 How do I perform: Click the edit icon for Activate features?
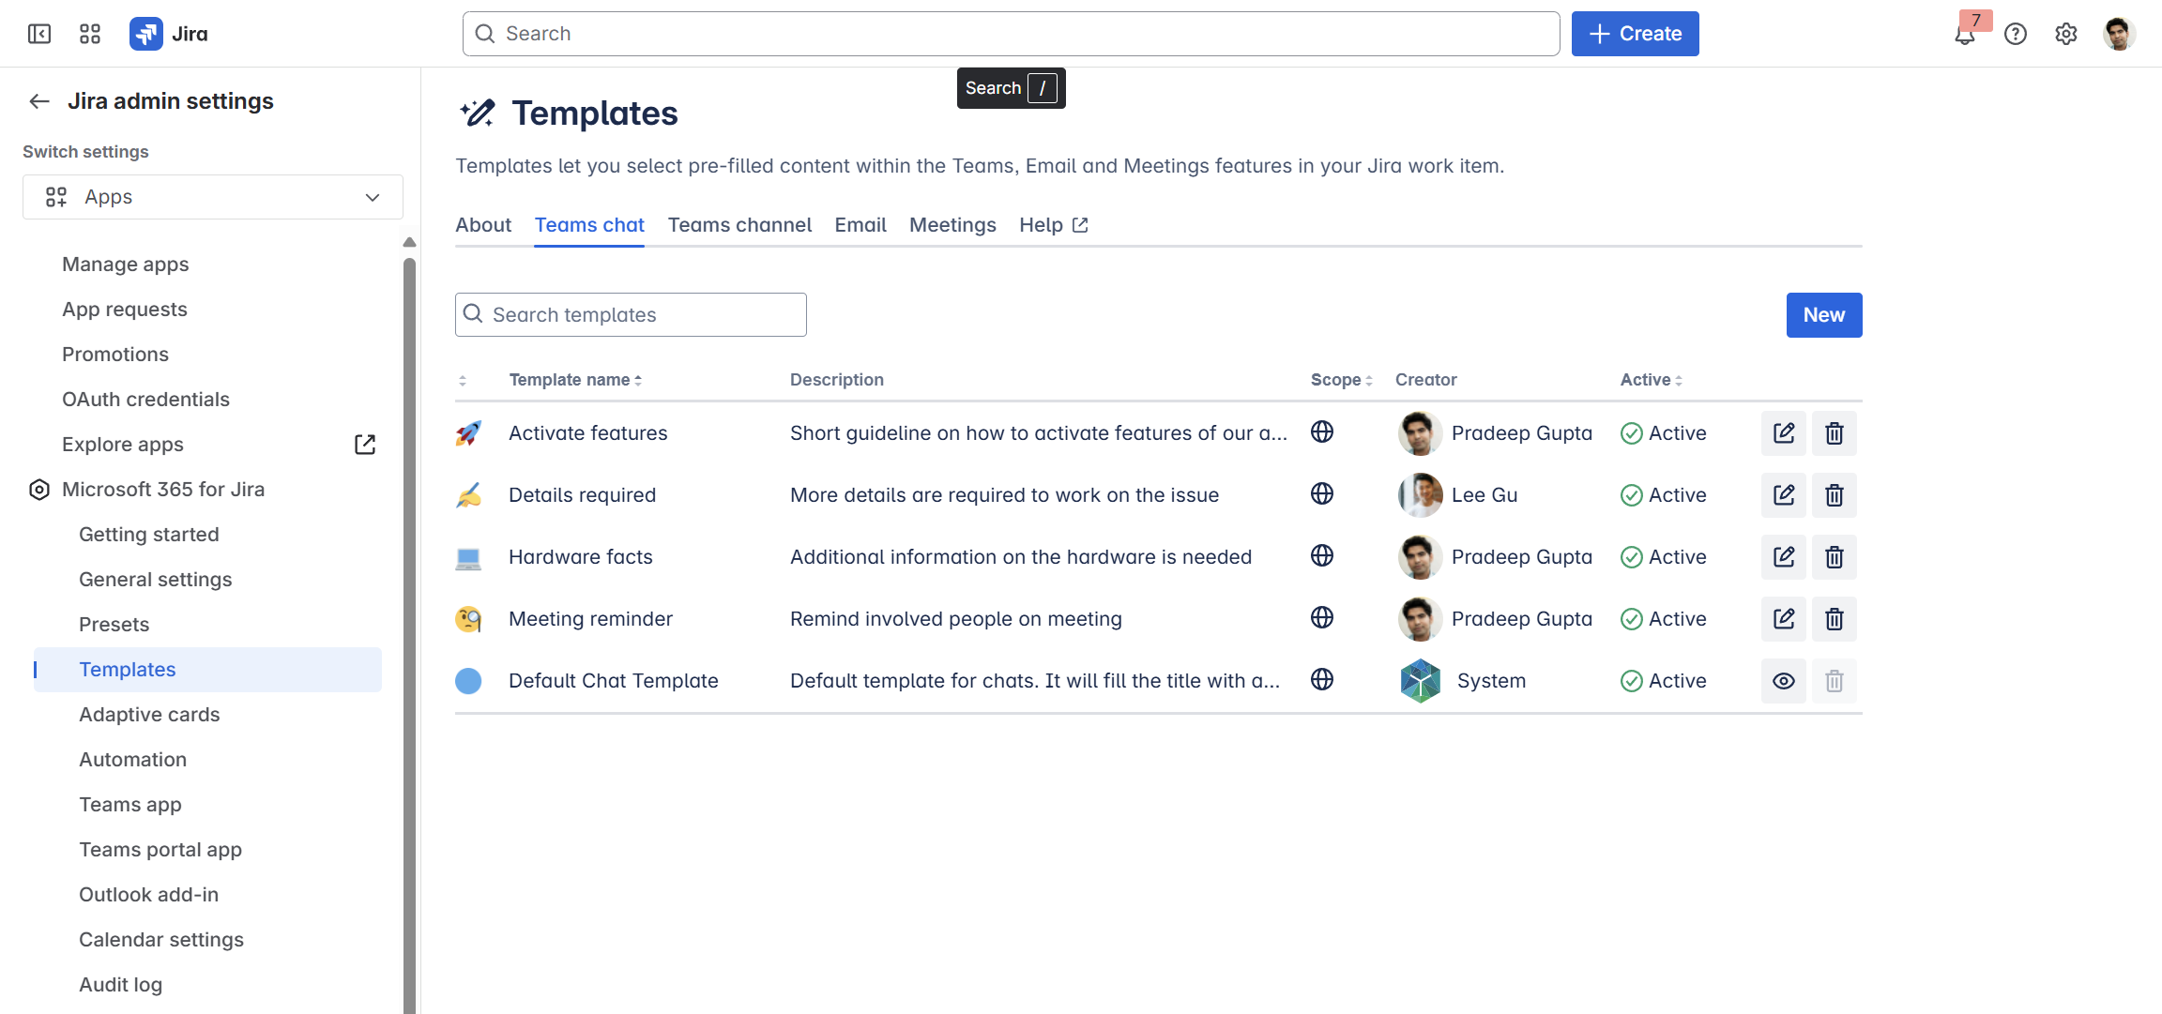pos(1783,433)
